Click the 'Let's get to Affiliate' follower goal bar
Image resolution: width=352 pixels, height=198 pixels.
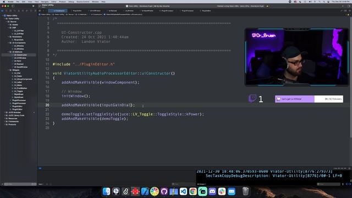pyautogui.click(x=309, y=99)
